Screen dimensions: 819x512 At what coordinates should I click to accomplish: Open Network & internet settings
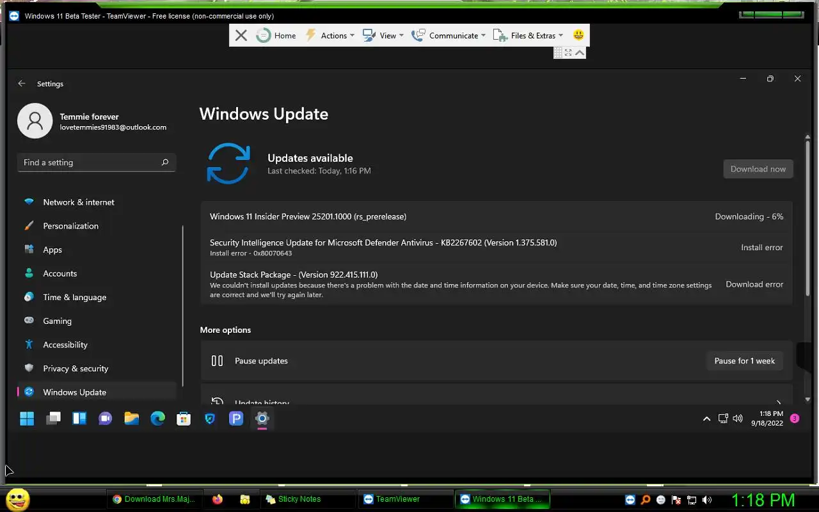pyautogui.click(x=97, y=202)
